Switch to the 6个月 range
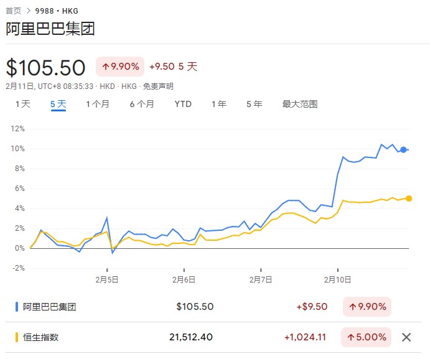This screenshot has height=359, width=430. click(142, 105)
